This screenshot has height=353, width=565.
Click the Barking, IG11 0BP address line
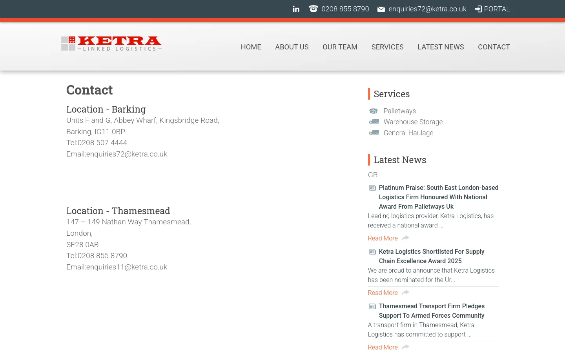96,132
